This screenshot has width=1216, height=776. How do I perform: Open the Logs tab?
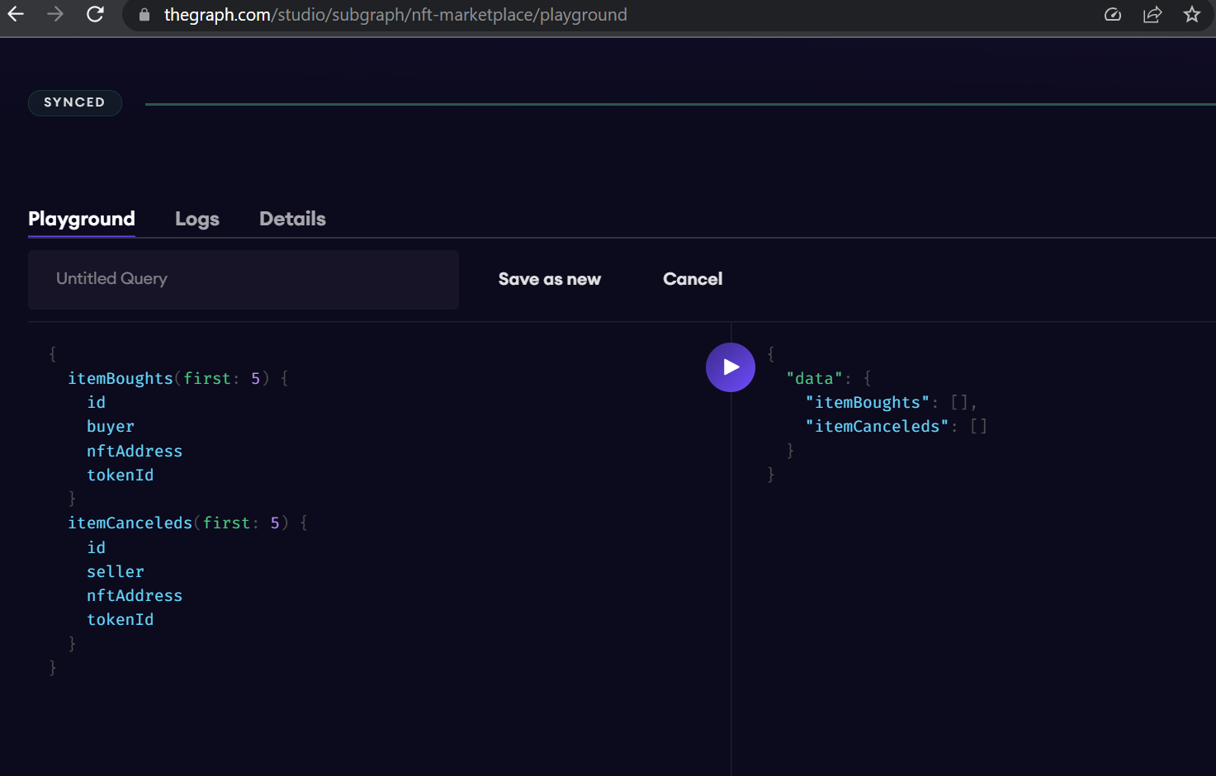pyautogui.click(x=197, y=219)
